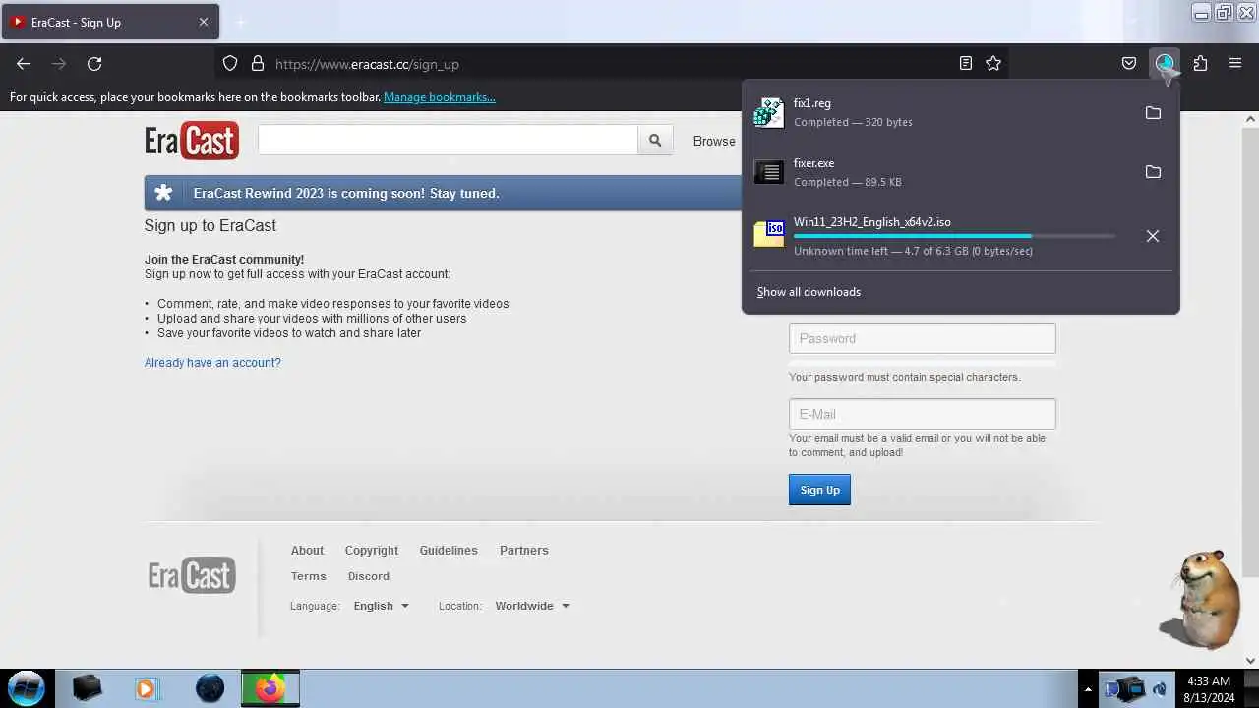Screen dimensions: 1259x708
Task: Click the address bar URL
Action: pos(367,64)
